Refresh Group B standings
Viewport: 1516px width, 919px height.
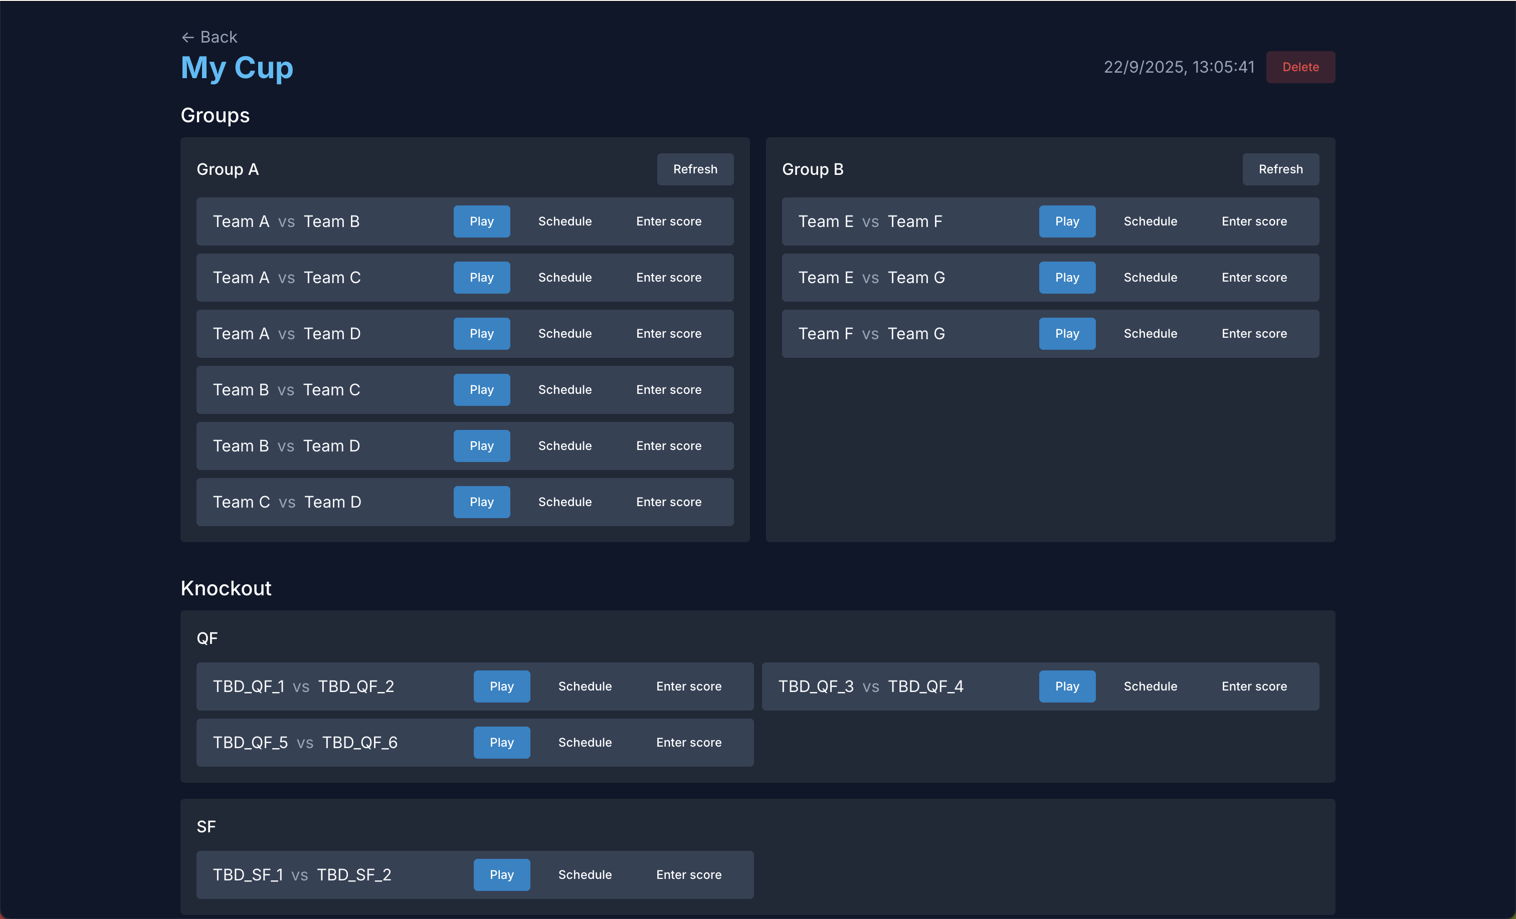tap(1280, 169)
